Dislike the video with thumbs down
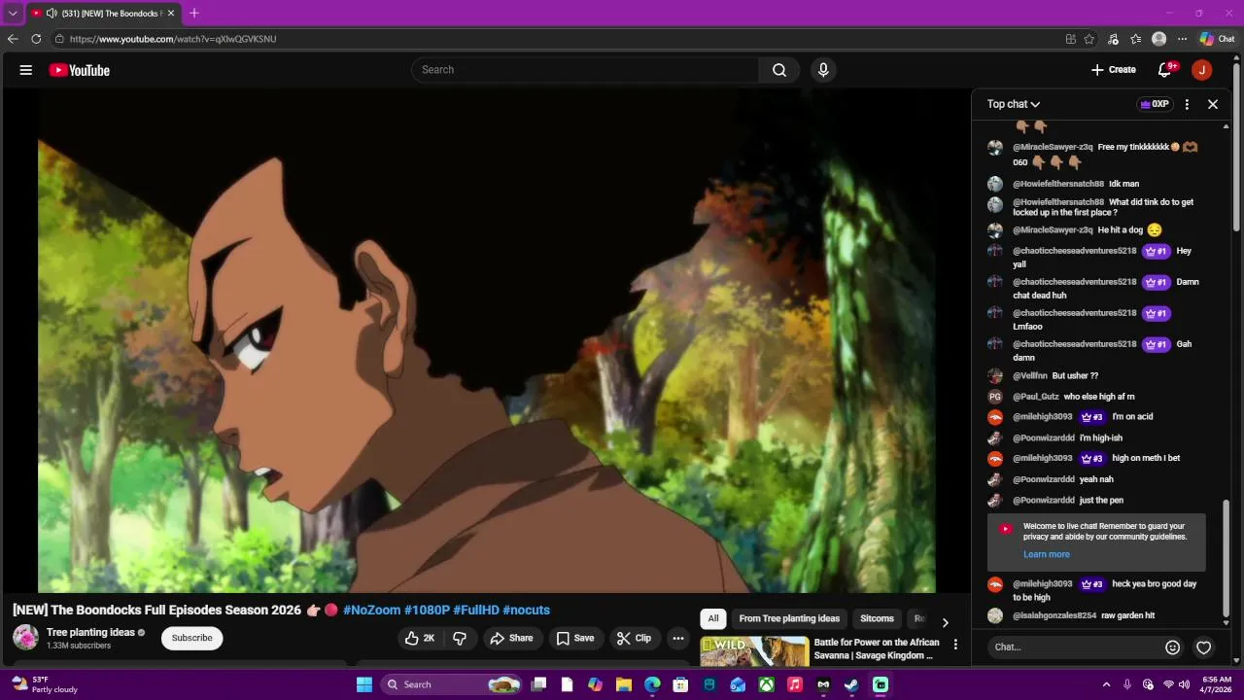The width and height of the screenshot is (1244, 700). 460,638
